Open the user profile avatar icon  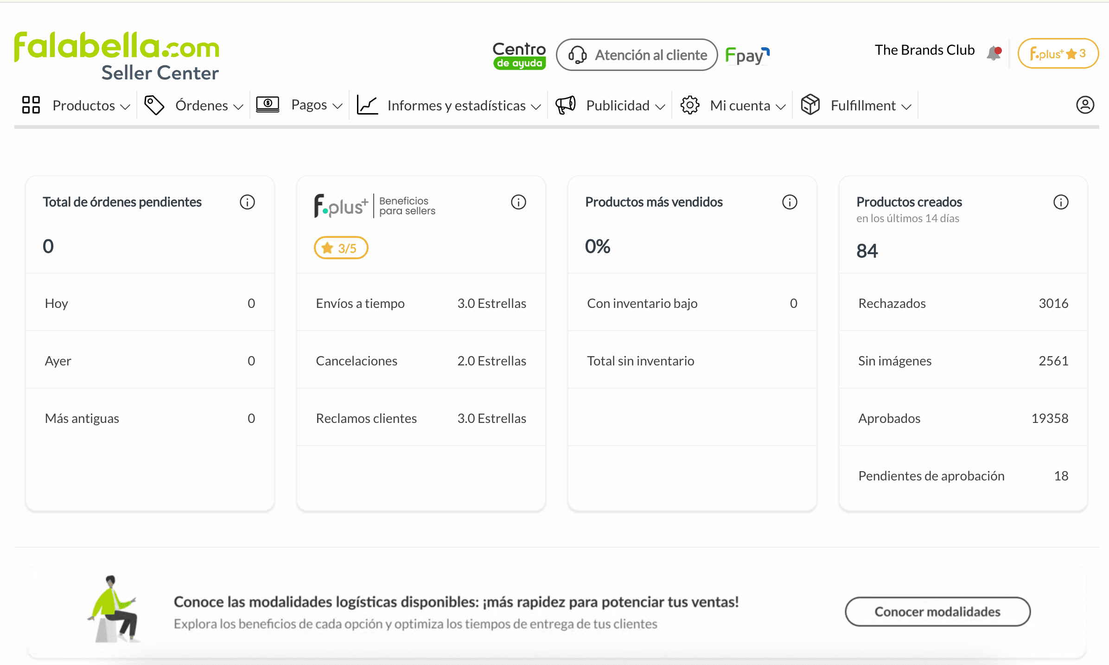coord(1085,105)
